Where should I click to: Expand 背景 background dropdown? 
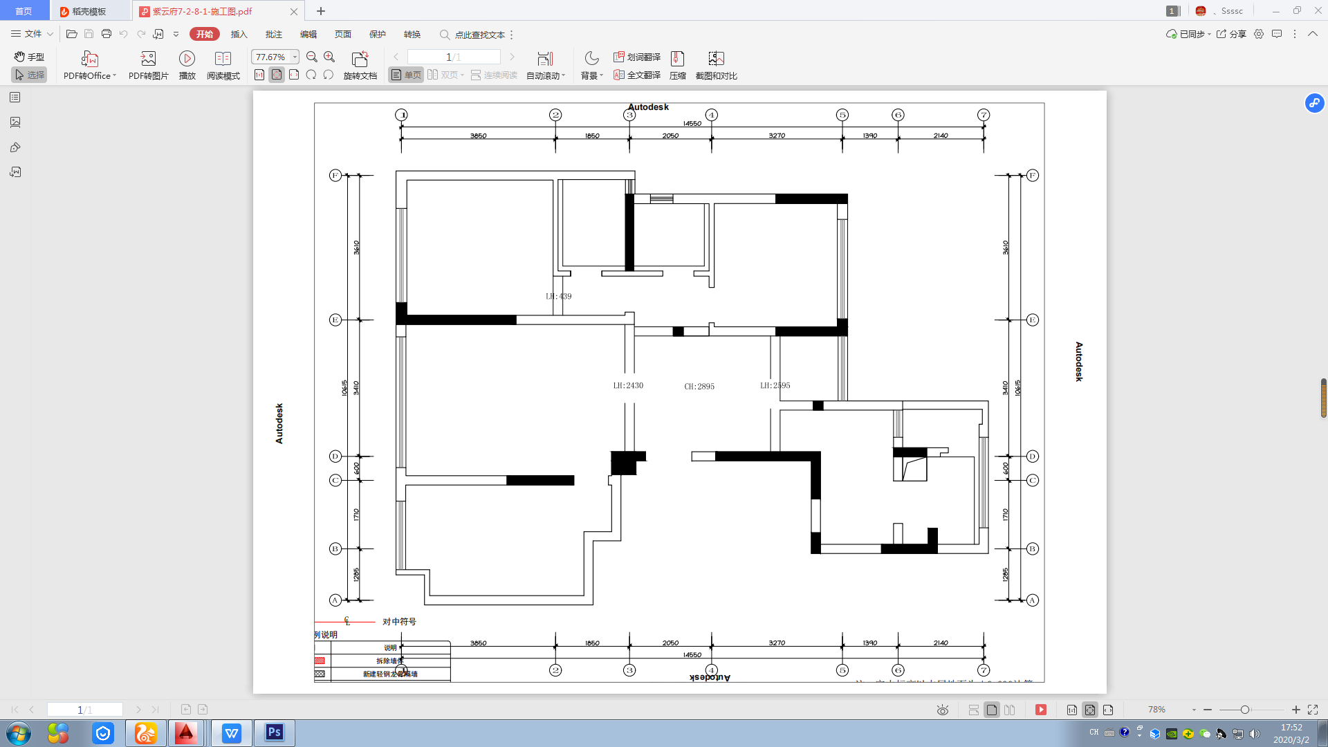(x=601, y=75)
